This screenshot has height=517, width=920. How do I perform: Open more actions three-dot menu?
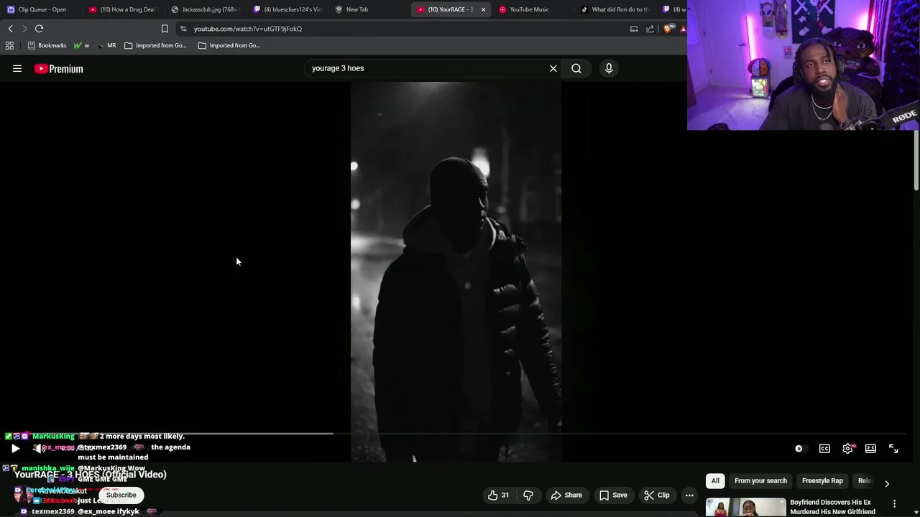coord(689,495)
